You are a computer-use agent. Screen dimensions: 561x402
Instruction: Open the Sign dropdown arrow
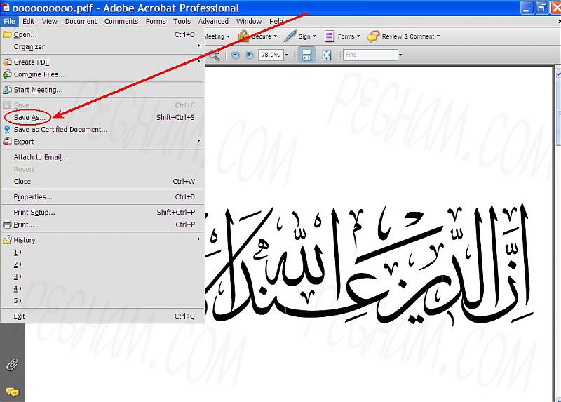tap(314, 36)
